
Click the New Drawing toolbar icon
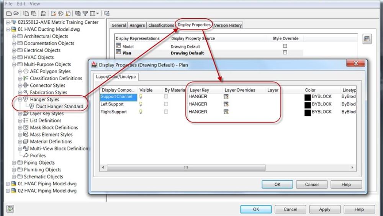[x=8, y=13]
